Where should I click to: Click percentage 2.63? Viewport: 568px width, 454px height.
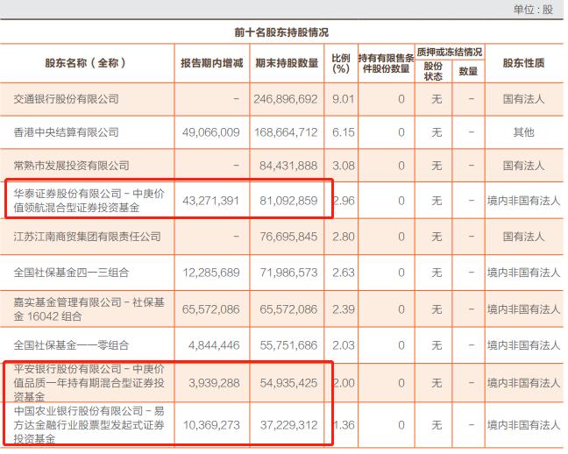pos(343,273)
